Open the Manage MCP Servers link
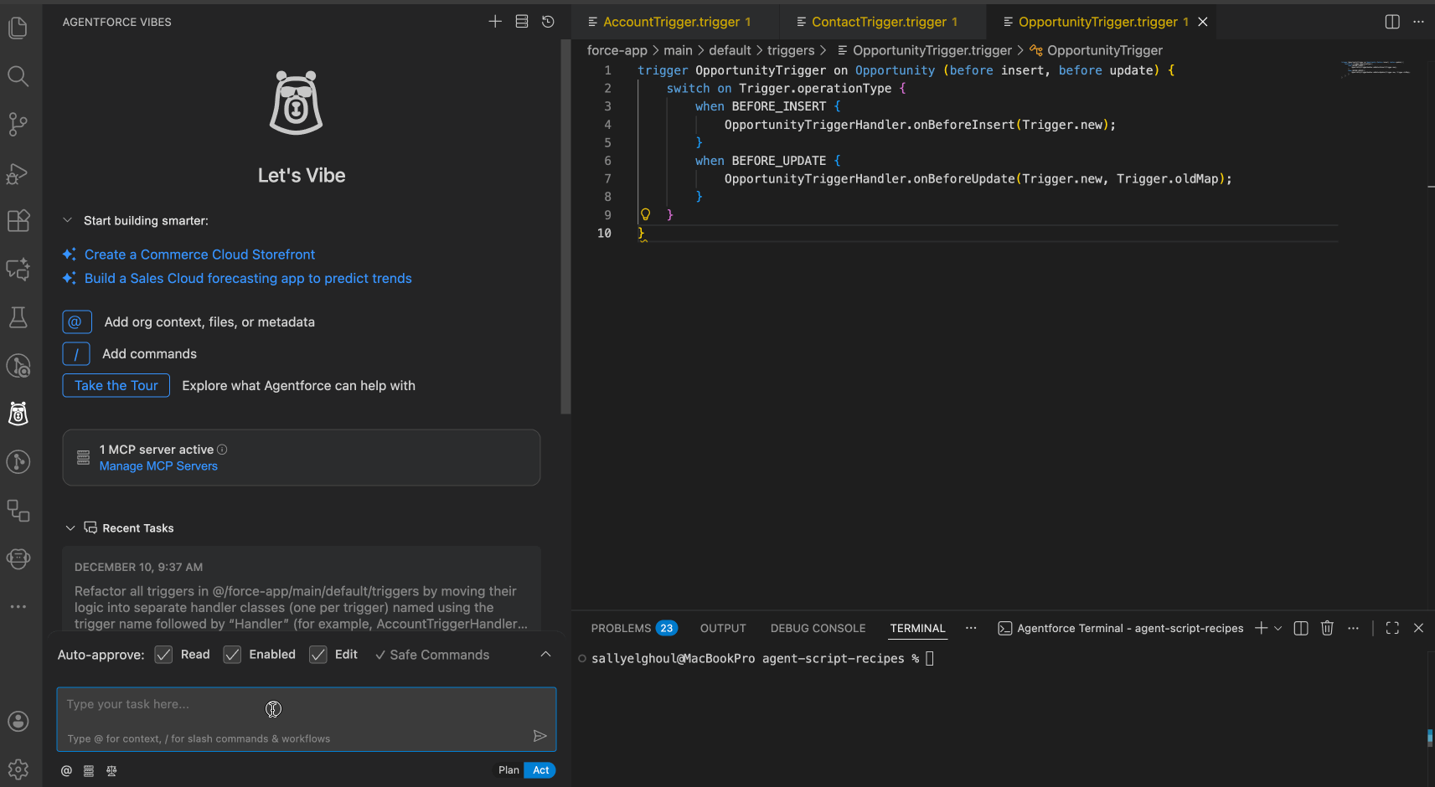 point(158,466)
